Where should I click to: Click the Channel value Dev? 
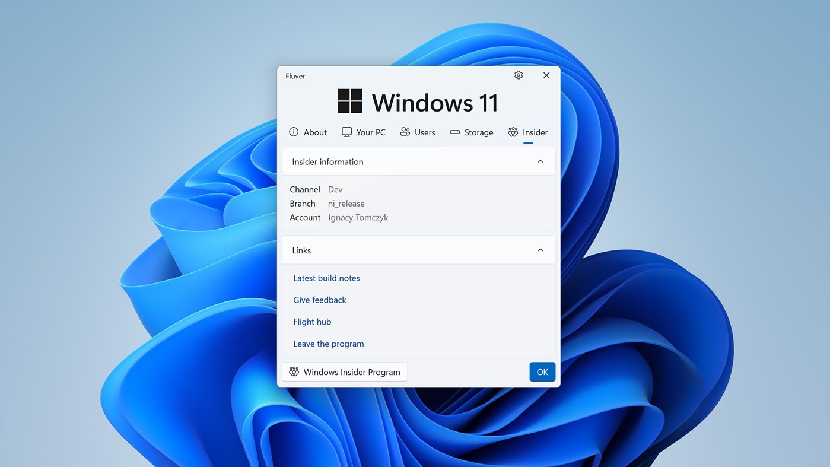(335, 189)
